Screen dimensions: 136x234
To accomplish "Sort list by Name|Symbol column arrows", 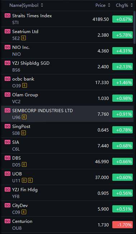I will click(42, 5).
